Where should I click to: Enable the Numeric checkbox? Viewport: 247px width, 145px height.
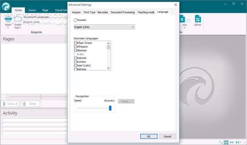pyautogui.click(x=76, y=20)
